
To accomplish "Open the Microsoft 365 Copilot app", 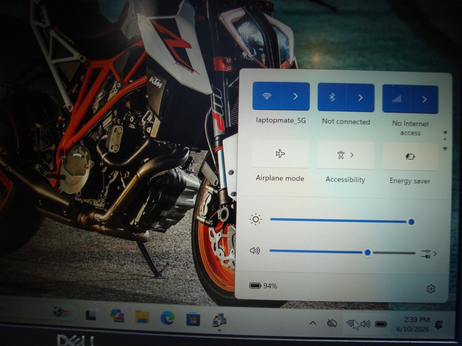I will 117,316.
